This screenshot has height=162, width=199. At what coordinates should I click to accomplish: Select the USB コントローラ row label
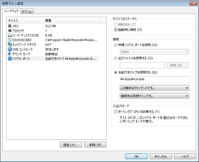pyautogui.click(x=23, y=49)
